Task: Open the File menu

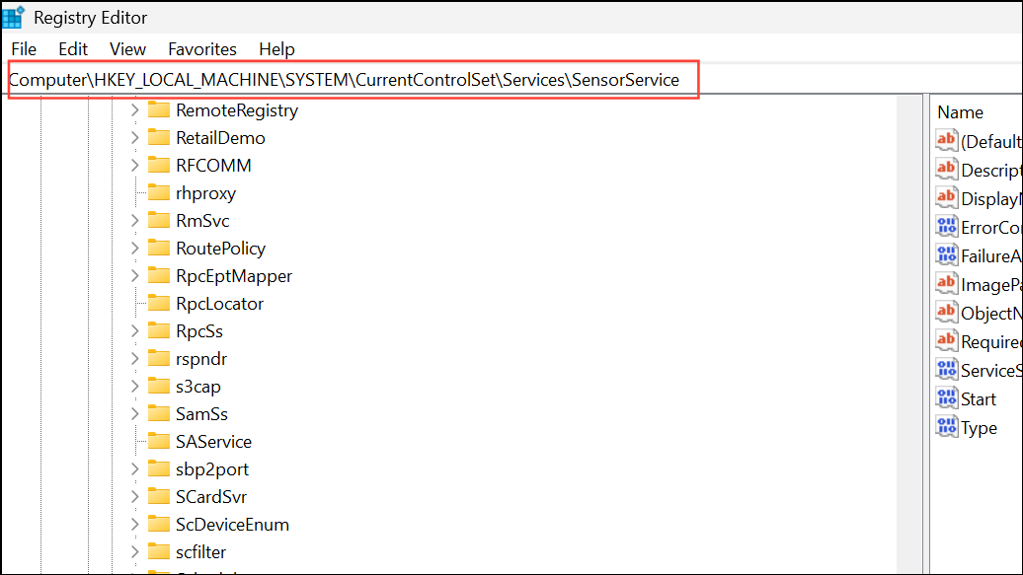Action: 23,48
